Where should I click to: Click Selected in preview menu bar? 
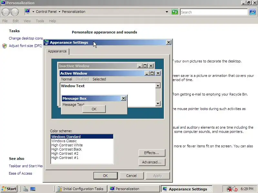click(99, 79)
